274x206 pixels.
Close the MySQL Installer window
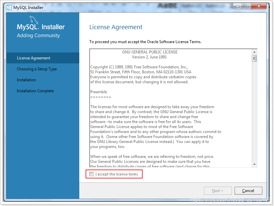click(x=259, y=6)
